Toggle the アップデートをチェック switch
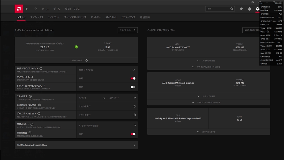 tap(133, 78)
